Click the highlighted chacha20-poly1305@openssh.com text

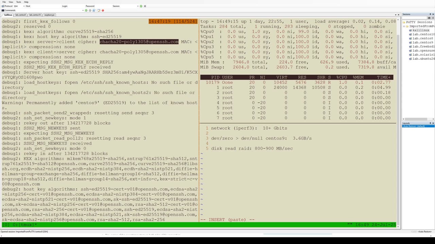pyautogui.click(x=139, y=42)
